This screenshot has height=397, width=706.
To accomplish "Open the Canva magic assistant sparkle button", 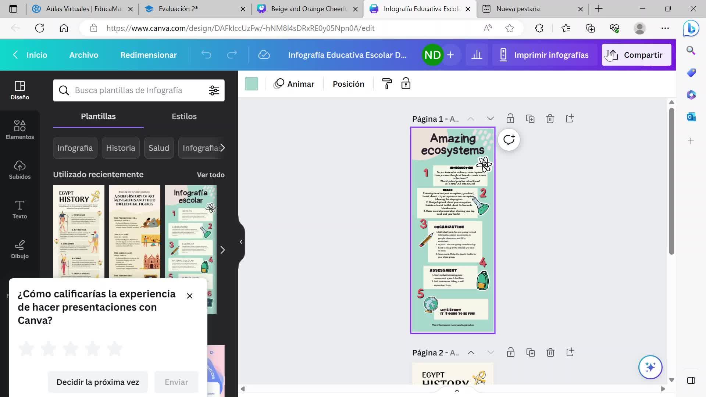I will [650, 367].
